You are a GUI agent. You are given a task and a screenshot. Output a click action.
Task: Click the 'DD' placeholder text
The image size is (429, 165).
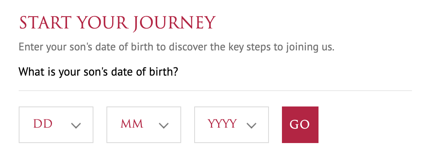(x=43, y=124)
